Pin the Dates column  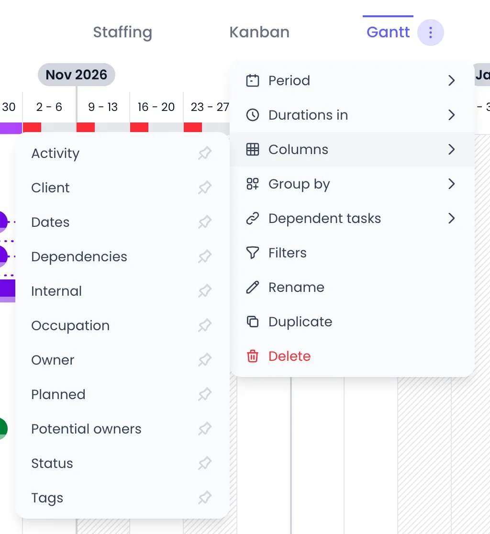(205, 222)
